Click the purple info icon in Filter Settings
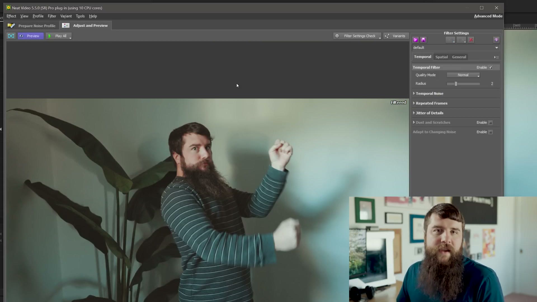Viewport: 537px width, 302px height. (x=496, y=40)
